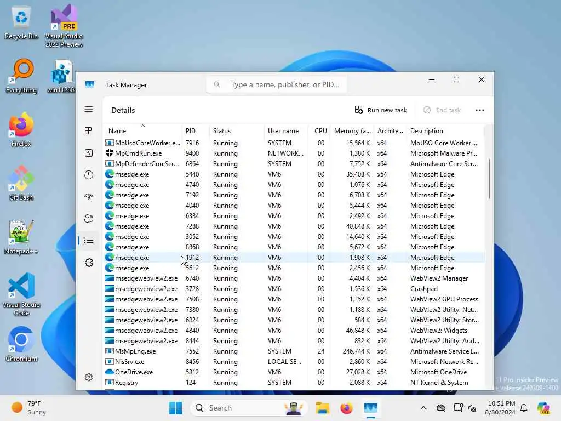561x421 pixels.
Task: Sort by the Architecture column header
Action: point(390,130)
